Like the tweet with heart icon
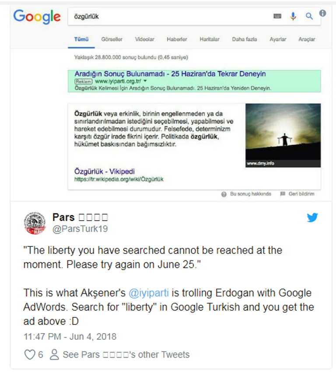The width and height of the screenshot is (336, 387). 29,355
